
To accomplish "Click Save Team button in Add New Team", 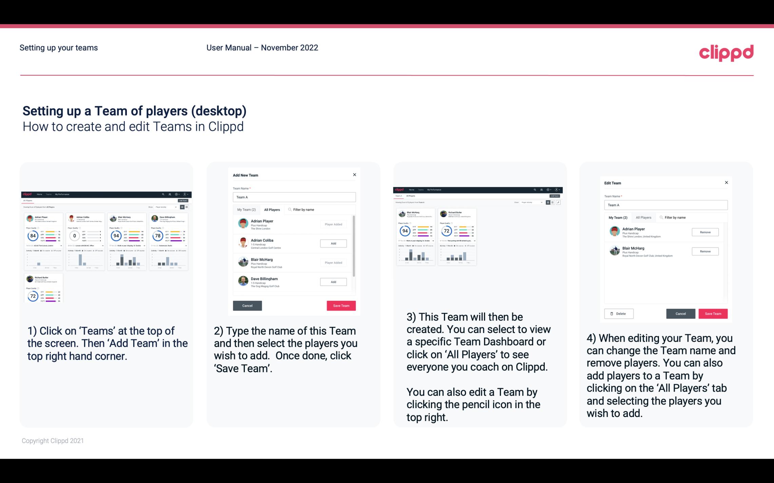I will [x=340, y=305].
